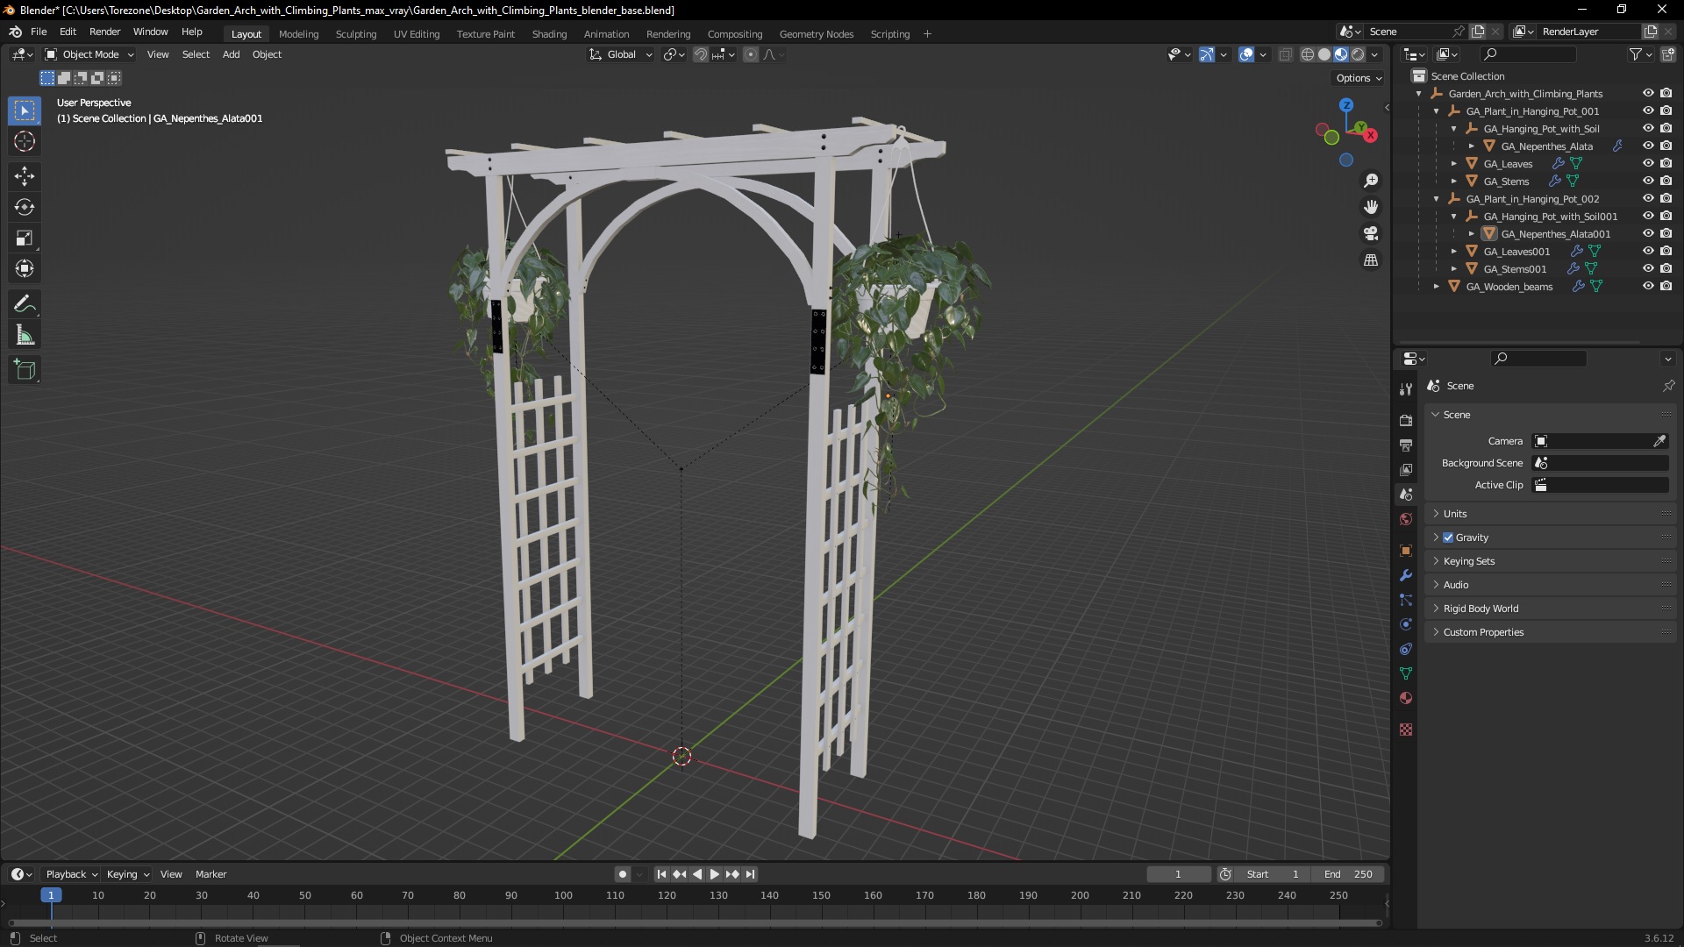Select the Annotate tool
The width and height of the screenshot is (1684, 947).
(x=25, y=304)
